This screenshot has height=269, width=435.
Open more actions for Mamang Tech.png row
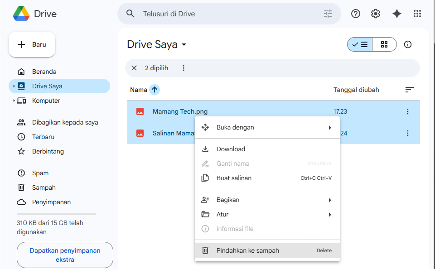pos(407,111)
